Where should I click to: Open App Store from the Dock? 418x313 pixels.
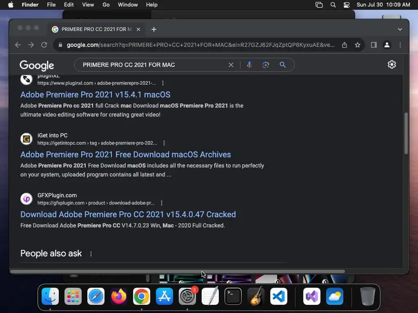click(165, 296)
